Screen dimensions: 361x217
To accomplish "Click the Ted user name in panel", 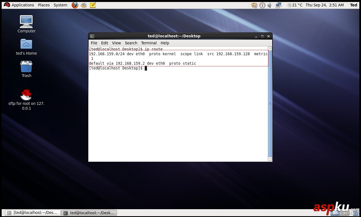I will (353, 5).
